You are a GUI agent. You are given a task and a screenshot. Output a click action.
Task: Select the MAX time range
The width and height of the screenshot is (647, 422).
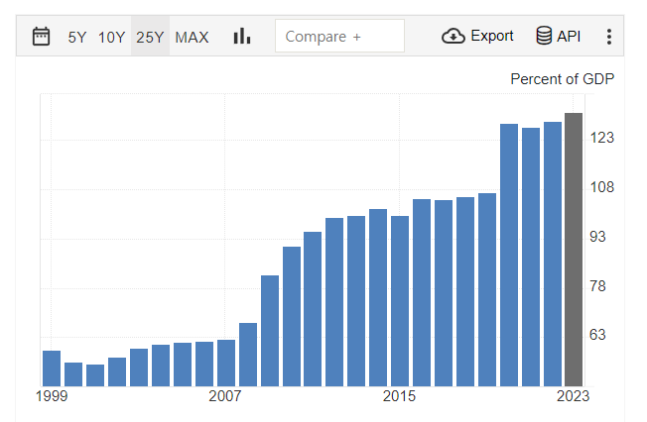pyautogui.click(x=192, y=37)
